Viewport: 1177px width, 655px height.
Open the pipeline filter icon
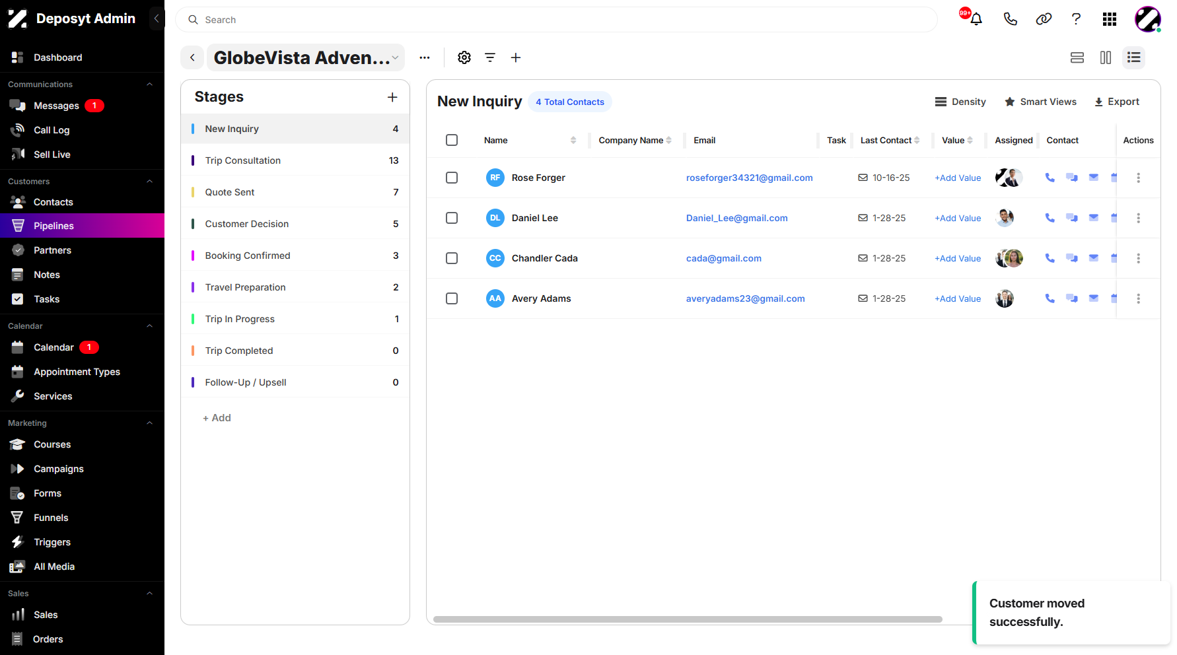[490, 57]
